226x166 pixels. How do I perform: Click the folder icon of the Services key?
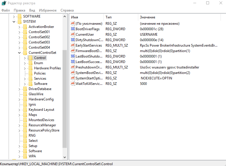(30, 79)
